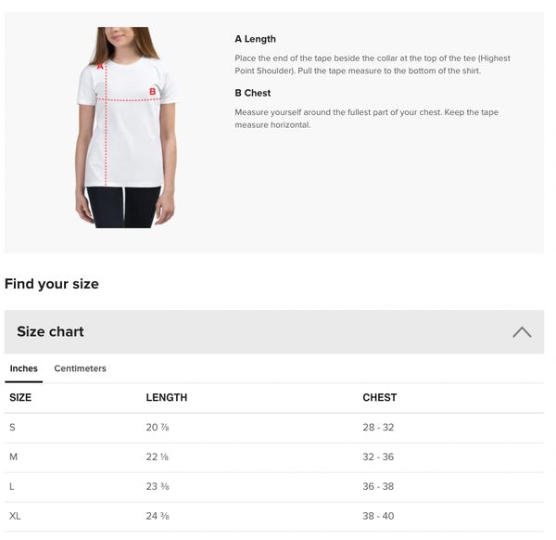Collapse the Size chart chevron arrow
This screenshot has width=556, height=540.
pyautogui.click(x=522, y=332)
